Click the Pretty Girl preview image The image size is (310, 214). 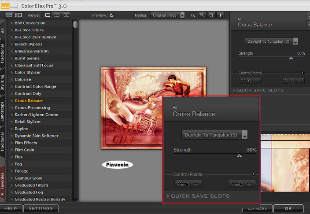point(153,108)
